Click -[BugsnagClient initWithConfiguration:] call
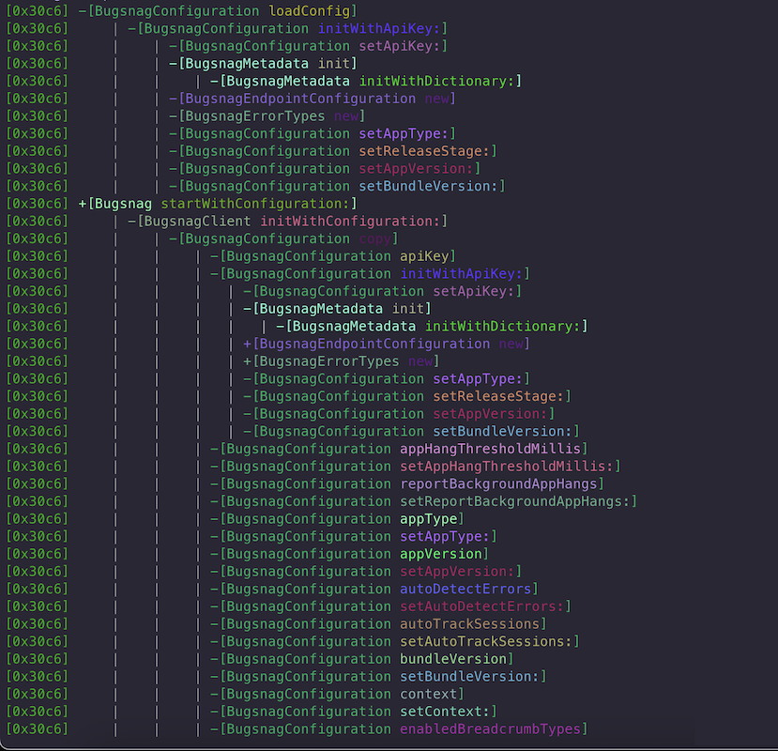The image size is (778, 751). tap(288, 221)
